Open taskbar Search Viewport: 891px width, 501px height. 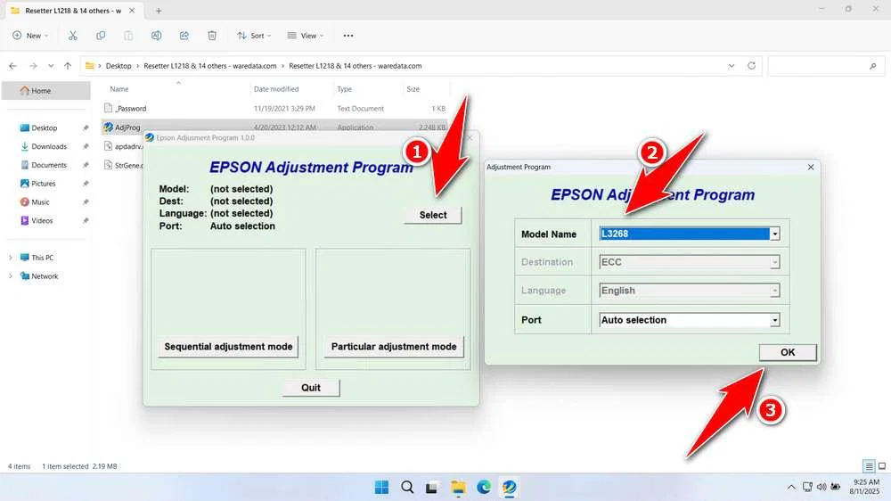pos(407,487)
